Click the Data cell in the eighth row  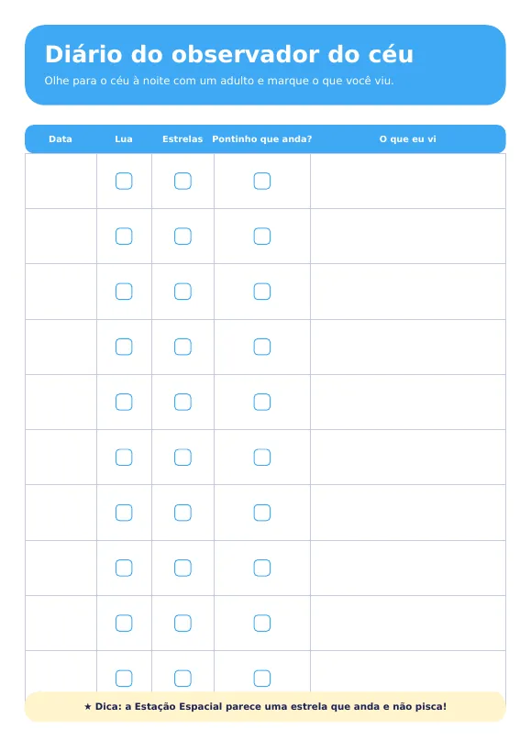[x=61, y=568]
